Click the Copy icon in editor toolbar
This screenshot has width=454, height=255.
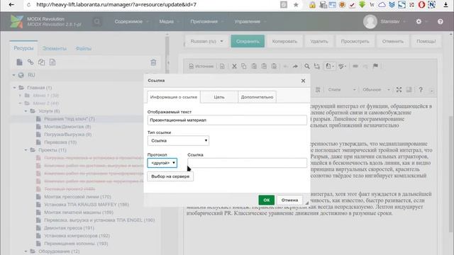pyautogui.click(x=244, y=66)
